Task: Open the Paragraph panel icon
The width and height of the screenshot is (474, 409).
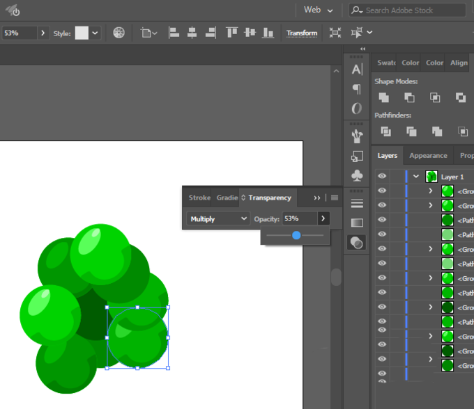Action: coord(357,88)
